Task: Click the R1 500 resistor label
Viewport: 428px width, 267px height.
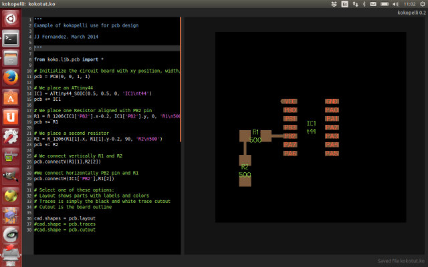Action: tap(255, 136)
